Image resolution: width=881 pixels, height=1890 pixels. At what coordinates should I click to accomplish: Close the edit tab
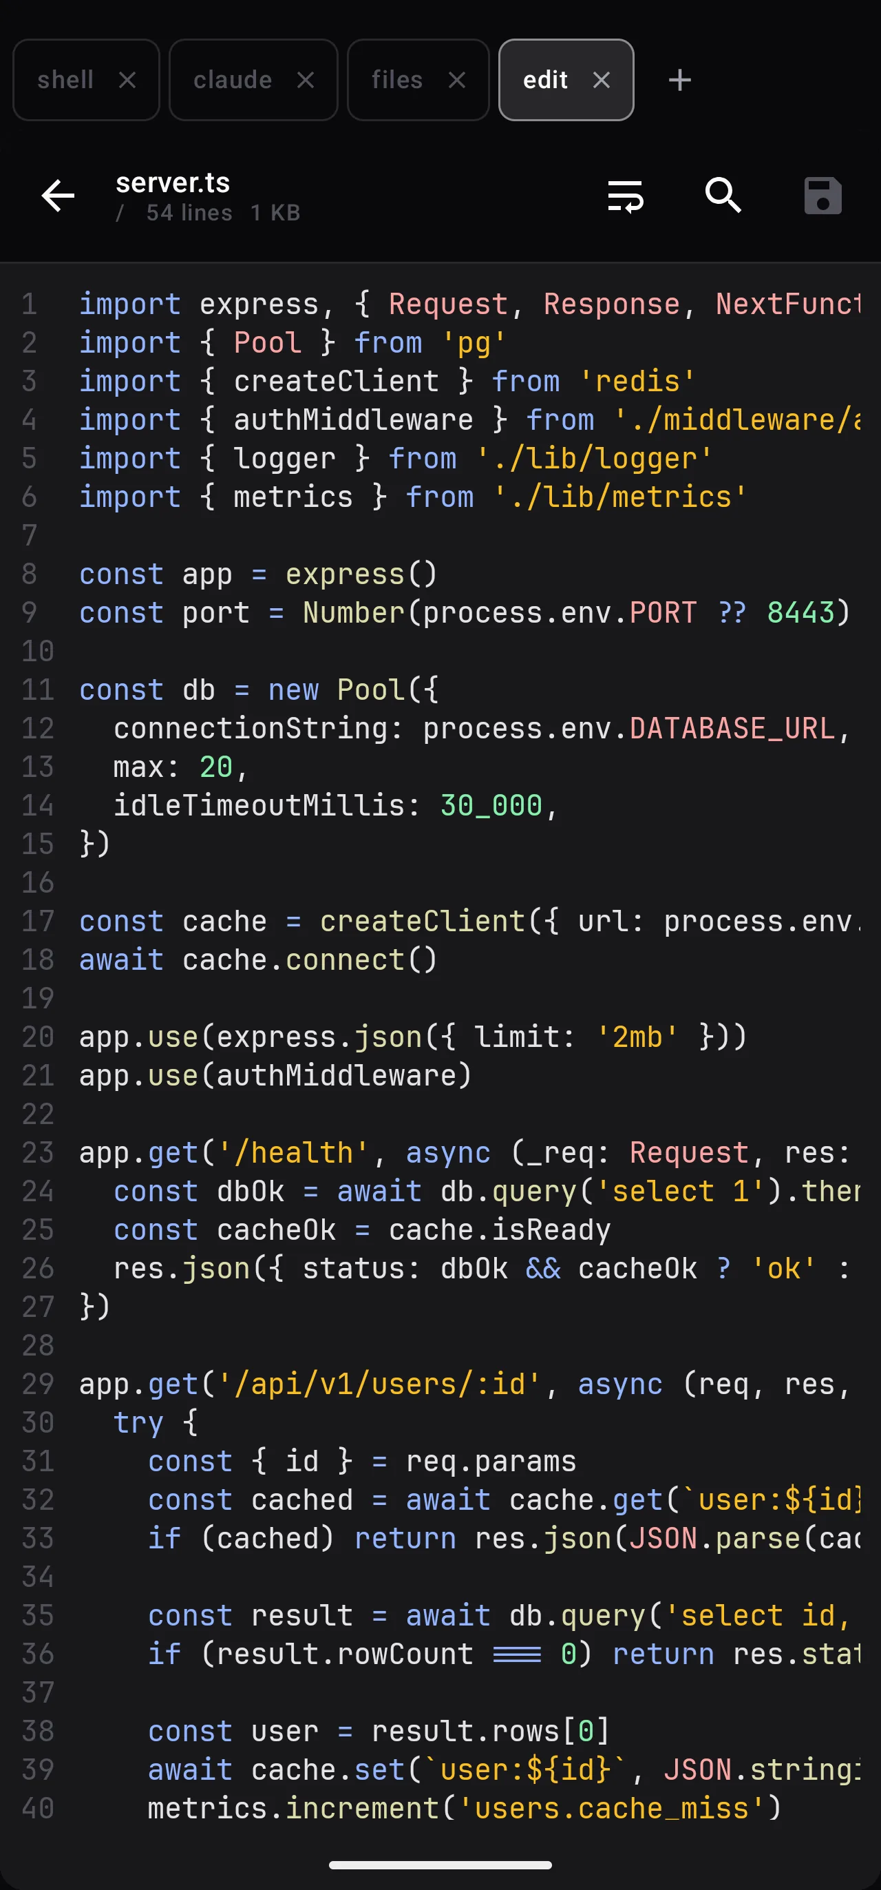click(x=602, y=79)
